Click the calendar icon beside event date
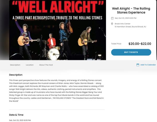This screenshot has width=157, height=122. [112, 18]
